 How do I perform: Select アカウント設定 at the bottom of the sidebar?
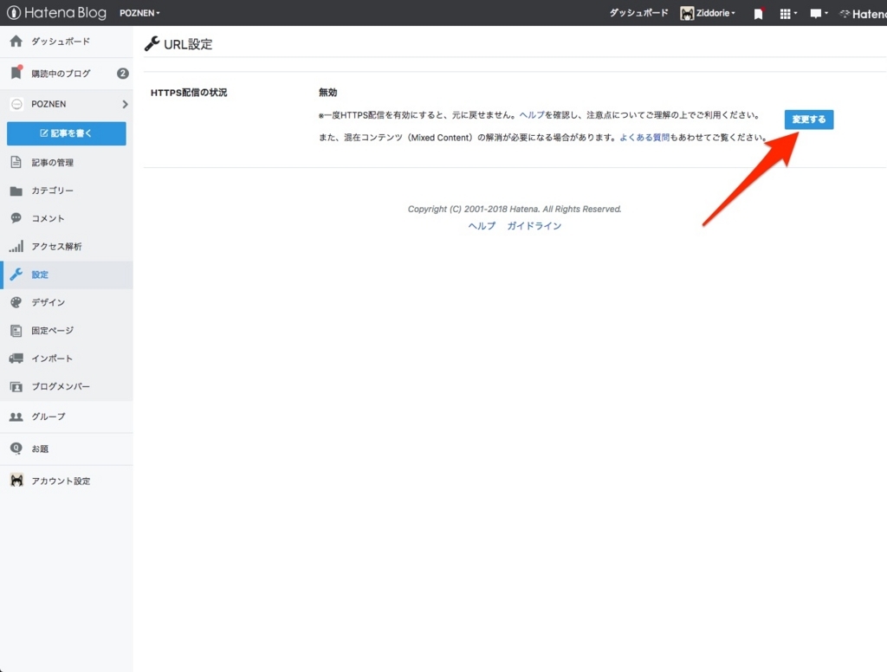pos(17,481)
